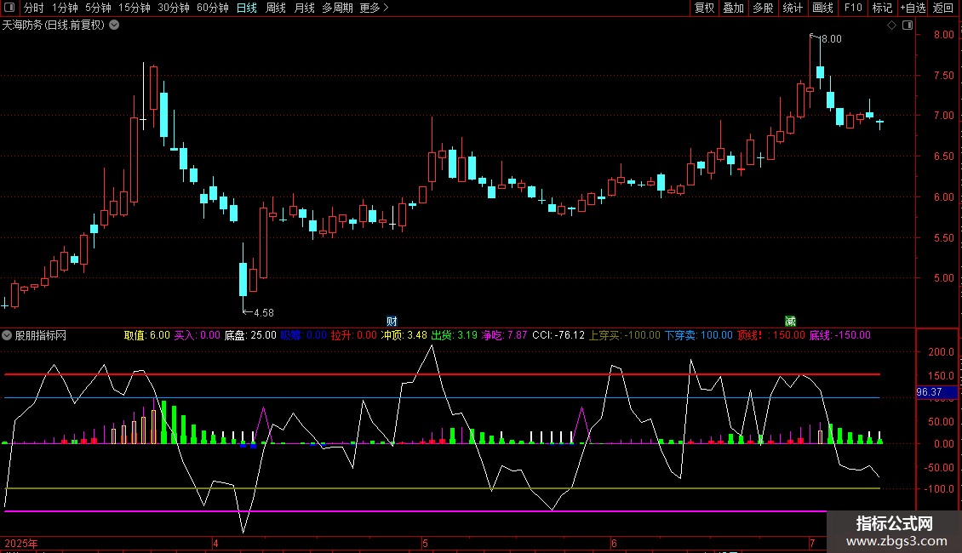Select the 1分钟 period tab
The height and width of the screenshot is (553, 962).
(x=65, y=8)
